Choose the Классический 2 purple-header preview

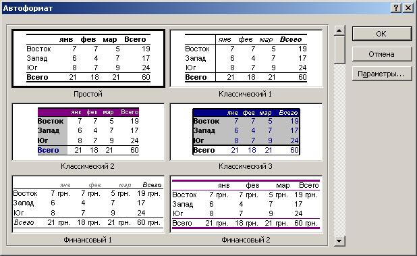(88, 132)
